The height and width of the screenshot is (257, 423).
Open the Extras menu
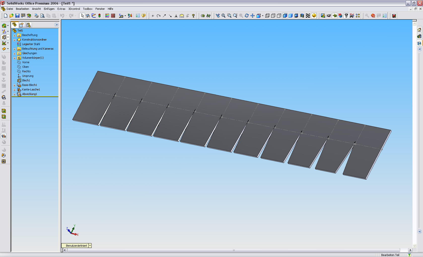[x=61, y=9]
